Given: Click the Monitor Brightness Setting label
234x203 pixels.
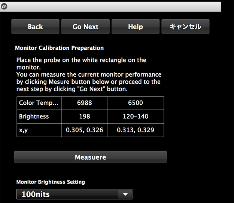Looking at the screenshot, I should [51, 182].
